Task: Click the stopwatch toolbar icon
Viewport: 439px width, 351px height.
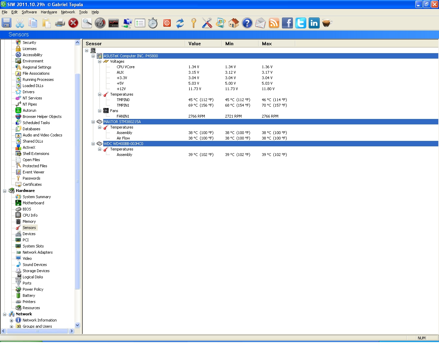Action: pos(153,23)
